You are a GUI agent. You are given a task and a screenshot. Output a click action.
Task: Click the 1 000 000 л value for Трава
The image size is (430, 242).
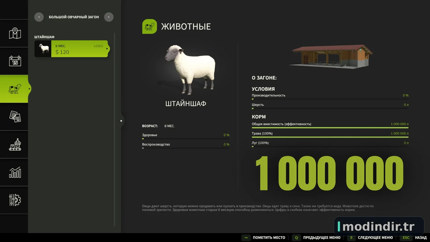[x=400, y=133]
